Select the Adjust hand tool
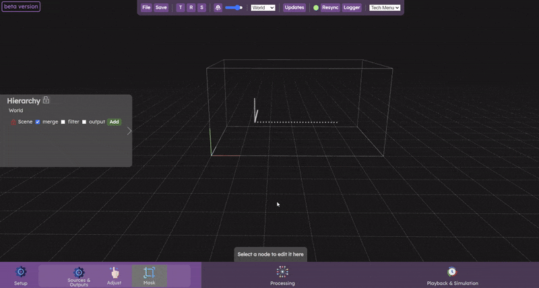Image resolution: width=539 pixels, height=288 pixels. tap(114, 276)
